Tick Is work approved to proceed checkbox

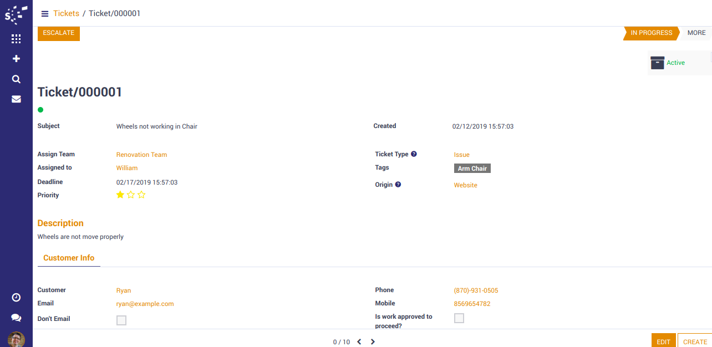click(459, 318)
